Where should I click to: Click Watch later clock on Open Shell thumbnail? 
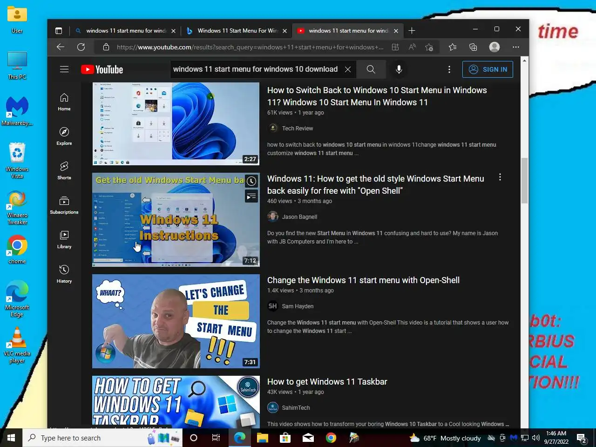251,181
